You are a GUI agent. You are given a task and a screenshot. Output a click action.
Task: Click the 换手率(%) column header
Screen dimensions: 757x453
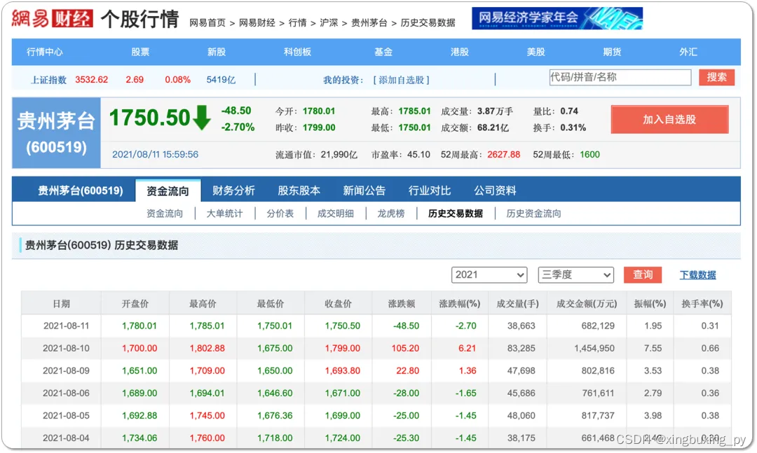coord(702,303)
